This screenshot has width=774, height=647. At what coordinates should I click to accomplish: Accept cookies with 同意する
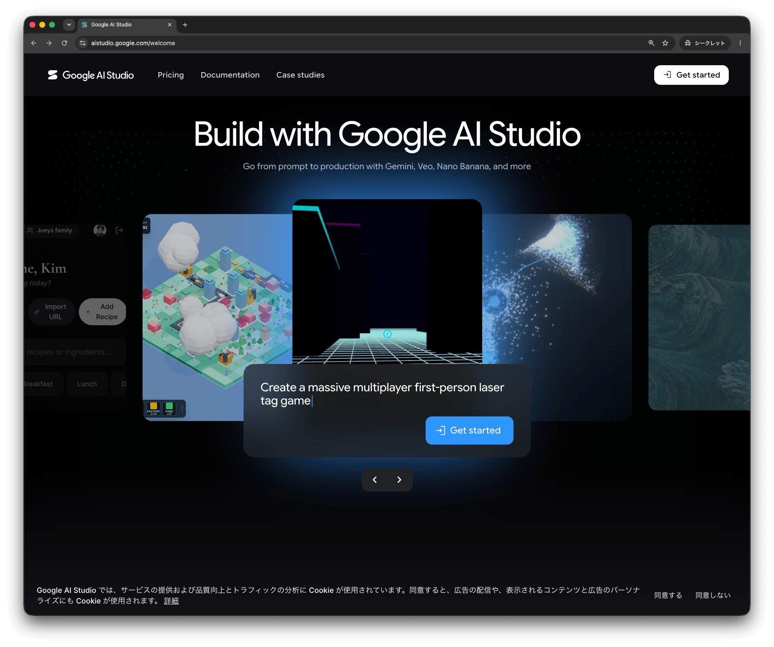pos(668,595)
